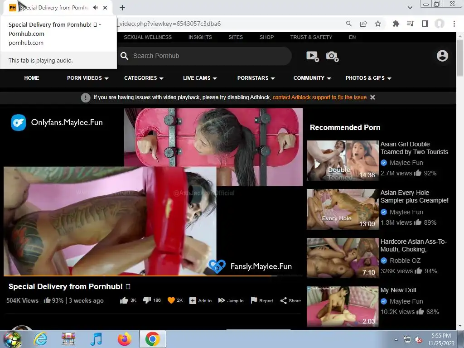The image size is (464, 348).
Task: Open the INSIGHTS top link
Action: click(200, 37)
